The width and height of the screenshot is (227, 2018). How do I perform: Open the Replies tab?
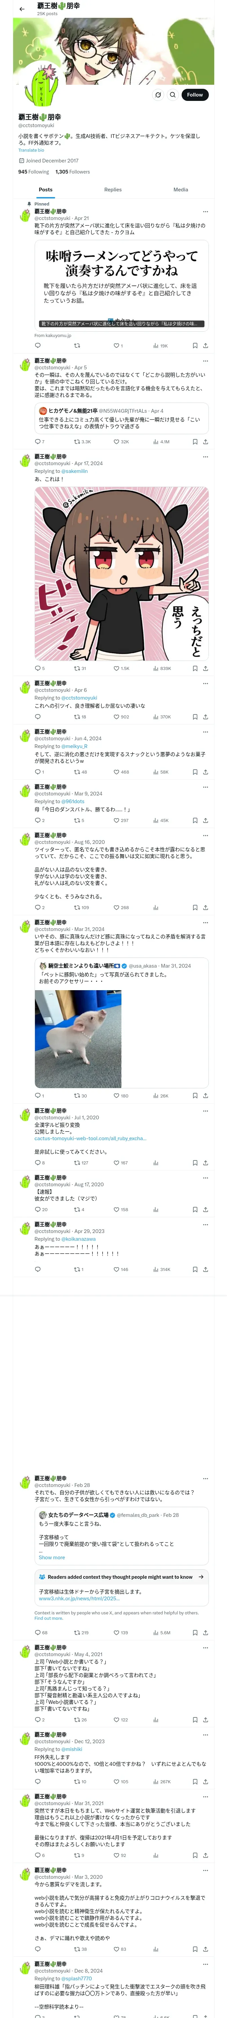113,190
